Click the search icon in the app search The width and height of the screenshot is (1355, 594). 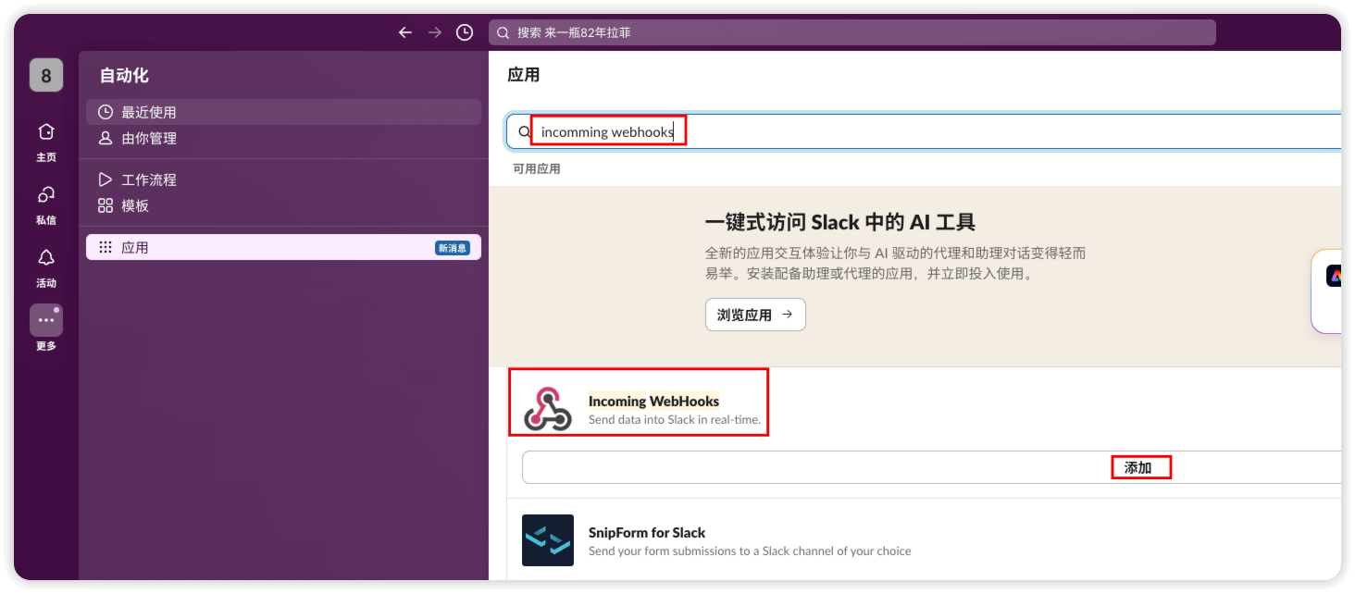(525, 132)
